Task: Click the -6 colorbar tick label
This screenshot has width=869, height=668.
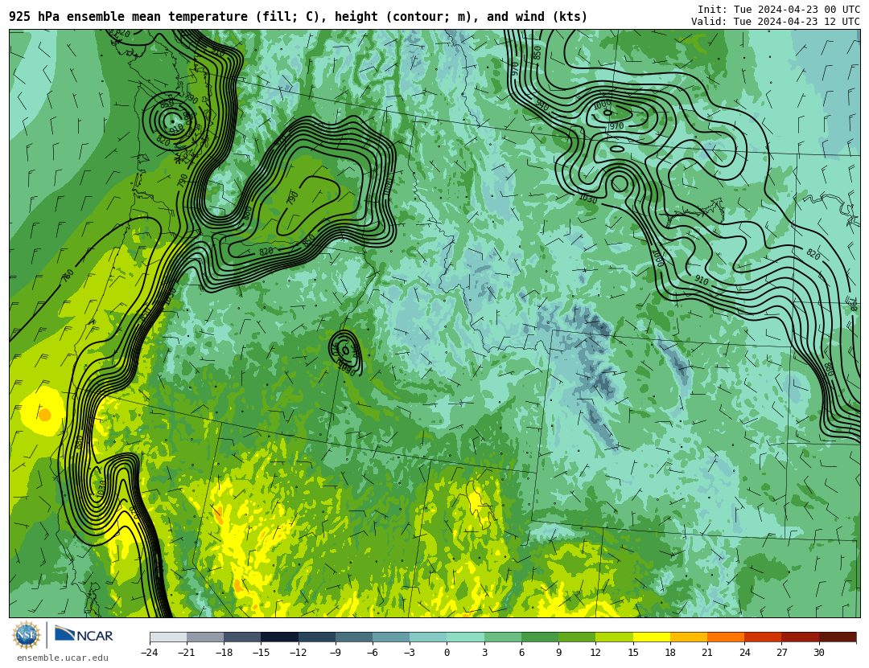Action: (x=373, y=653)
